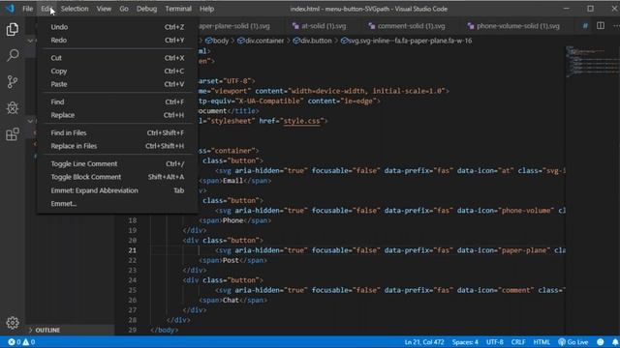The width and height of the screenshot is (620, 348).
Task: Click line number 21 in gutter
Action: pyautogui.click(x=132, y=250)
